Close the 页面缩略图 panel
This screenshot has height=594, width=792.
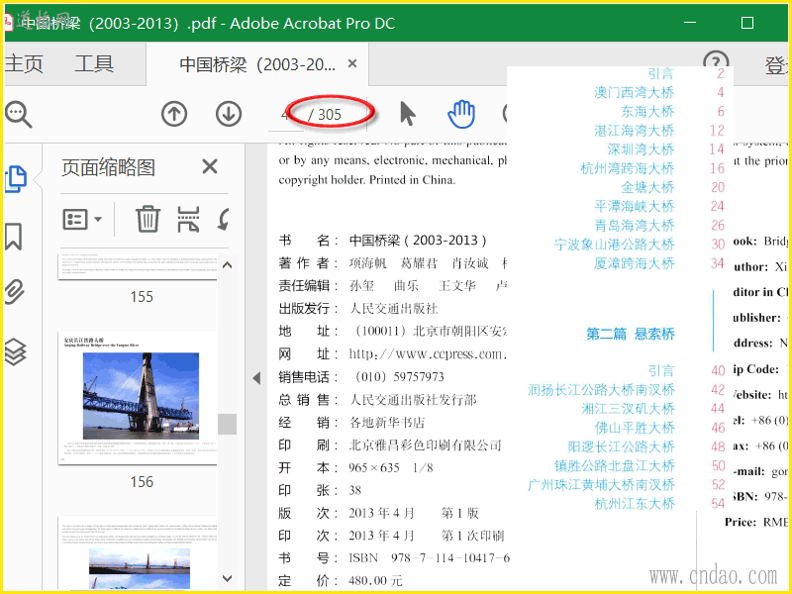(210, 166)
